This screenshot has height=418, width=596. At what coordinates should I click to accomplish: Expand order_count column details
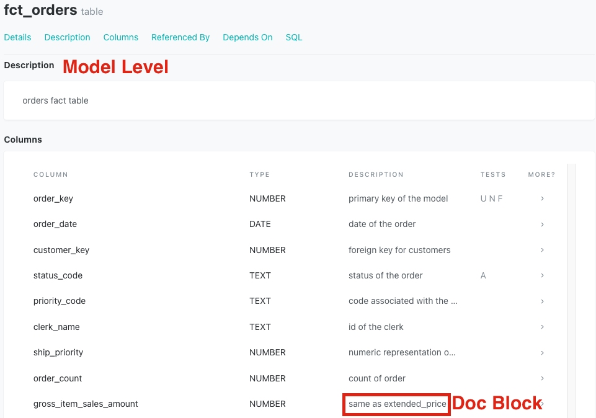click(542, 378)
